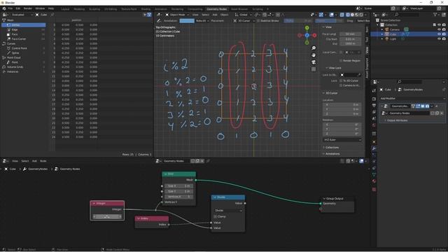
Task: Click the zoom magnifier viewport icon
Action: [x=314, y=48]
